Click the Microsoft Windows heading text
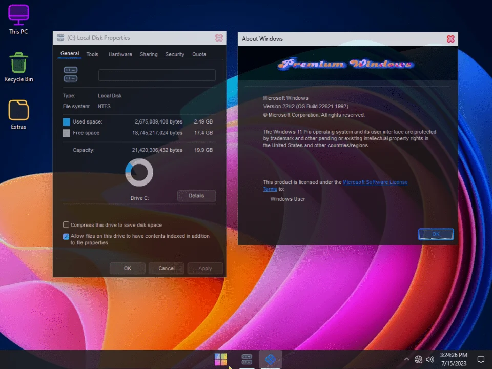The height and width of the screenshot is (369, 492). coord(285,98)
